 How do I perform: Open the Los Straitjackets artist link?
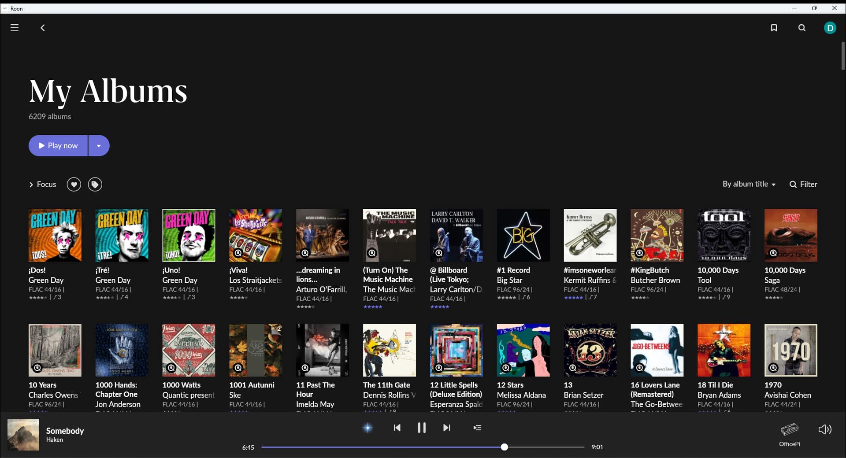[256, 280]
